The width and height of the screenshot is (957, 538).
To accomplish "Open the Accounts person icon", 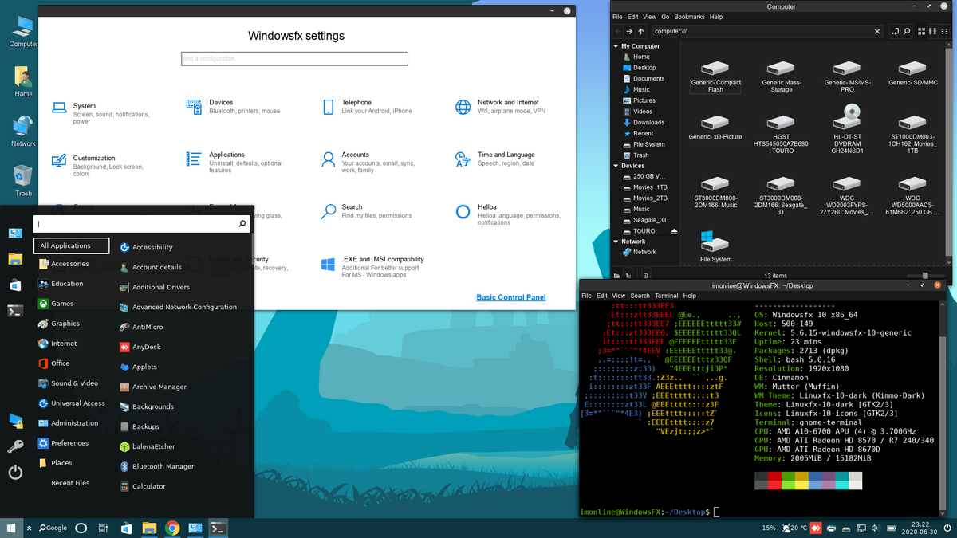I will (328, 159).
